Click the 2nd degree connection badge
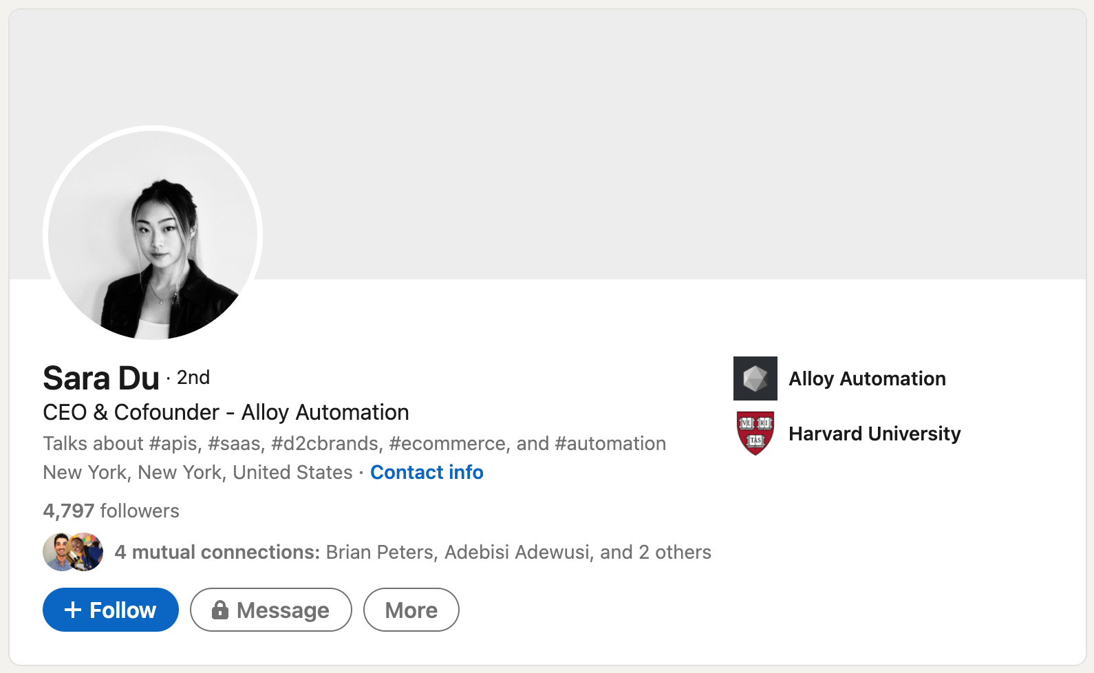 [193, 378]
